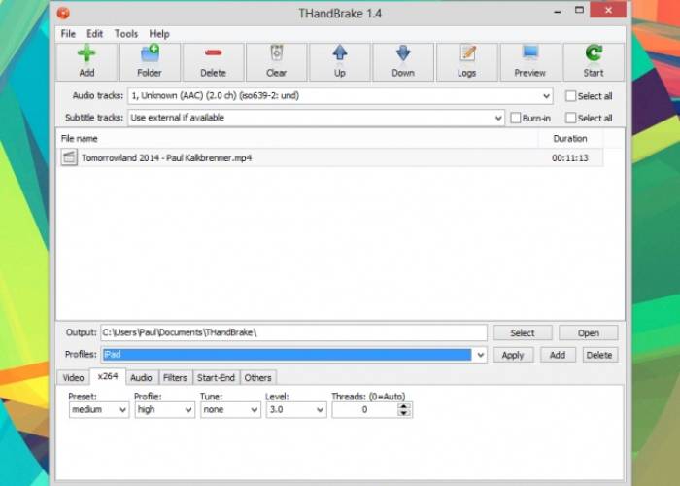Click the video file icon beside Tomorrowland row

coord(69,157)
